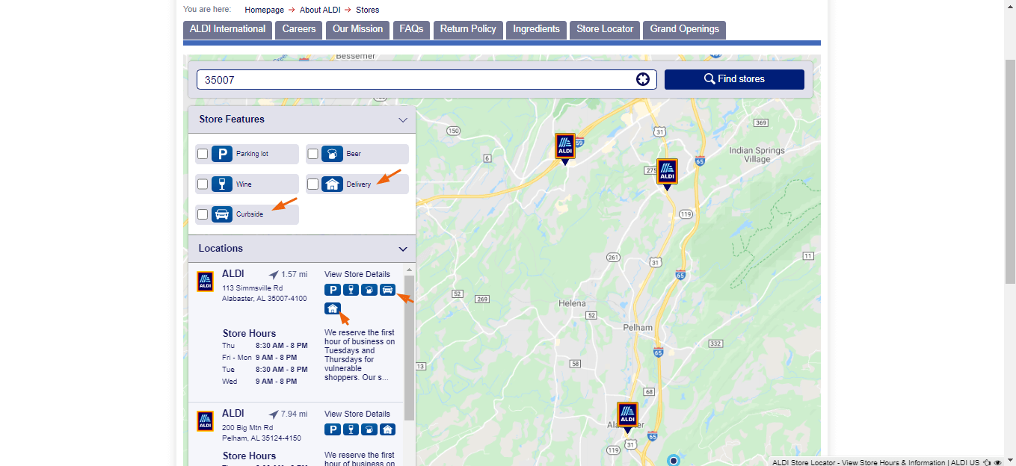Click parking icon on Big Mtn Rd store
The width and height of the screenshot is (1016, 466).
coord(333,429)
